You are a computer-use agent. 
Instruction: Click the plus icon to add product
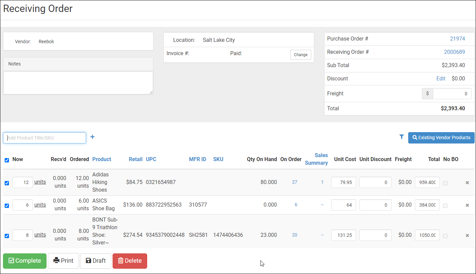(x=92, y=137)
